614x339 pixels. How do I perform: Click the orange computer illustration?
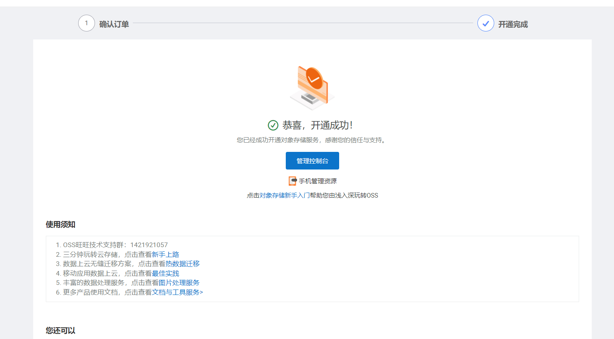[x=312, y=88]
